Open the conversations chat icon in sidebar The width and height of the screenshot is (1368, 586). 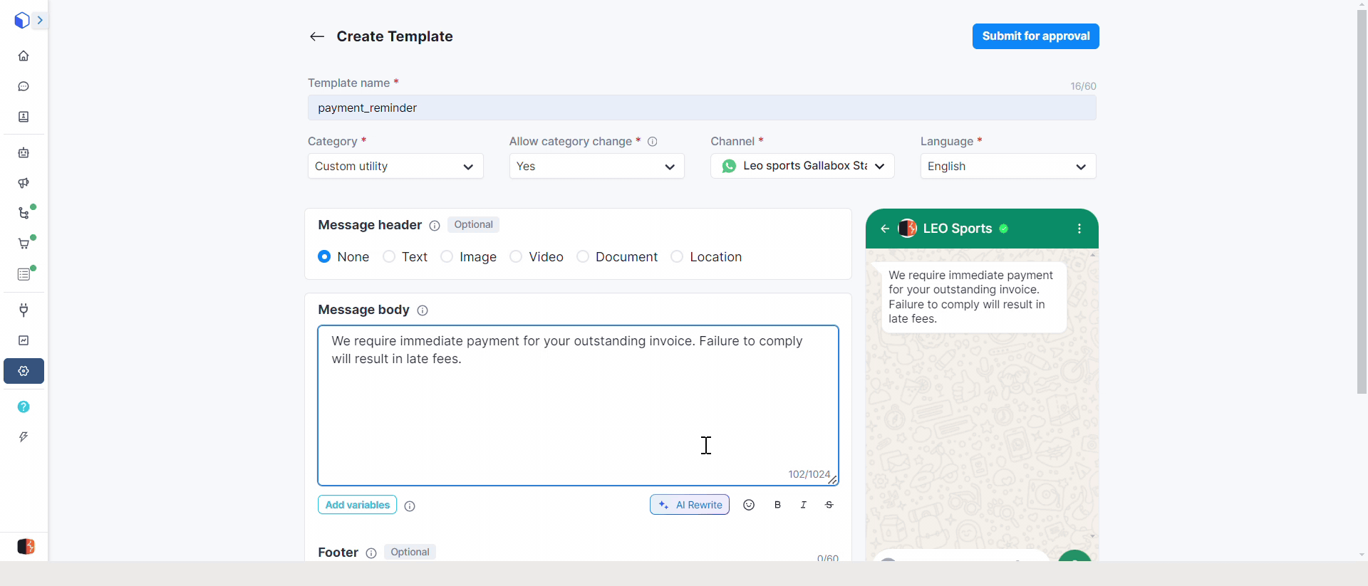(x=24, y=86)
